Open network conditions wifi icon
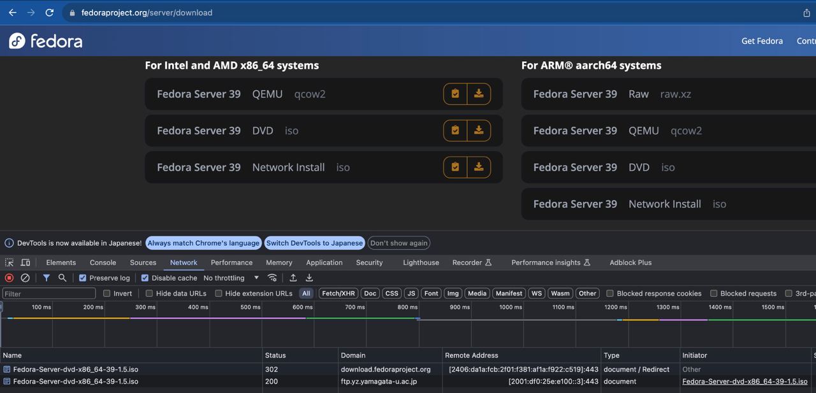 272,278
